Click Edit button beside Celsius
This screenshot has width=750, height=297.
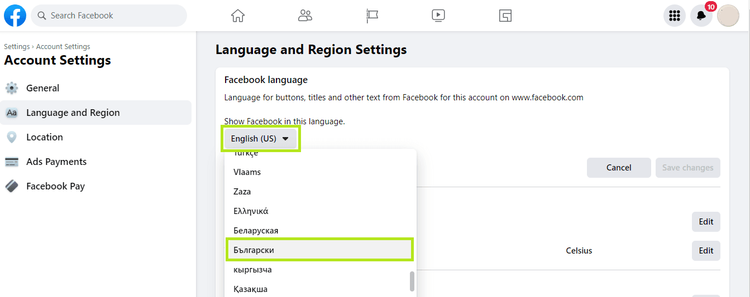click(x=706, y=251)
